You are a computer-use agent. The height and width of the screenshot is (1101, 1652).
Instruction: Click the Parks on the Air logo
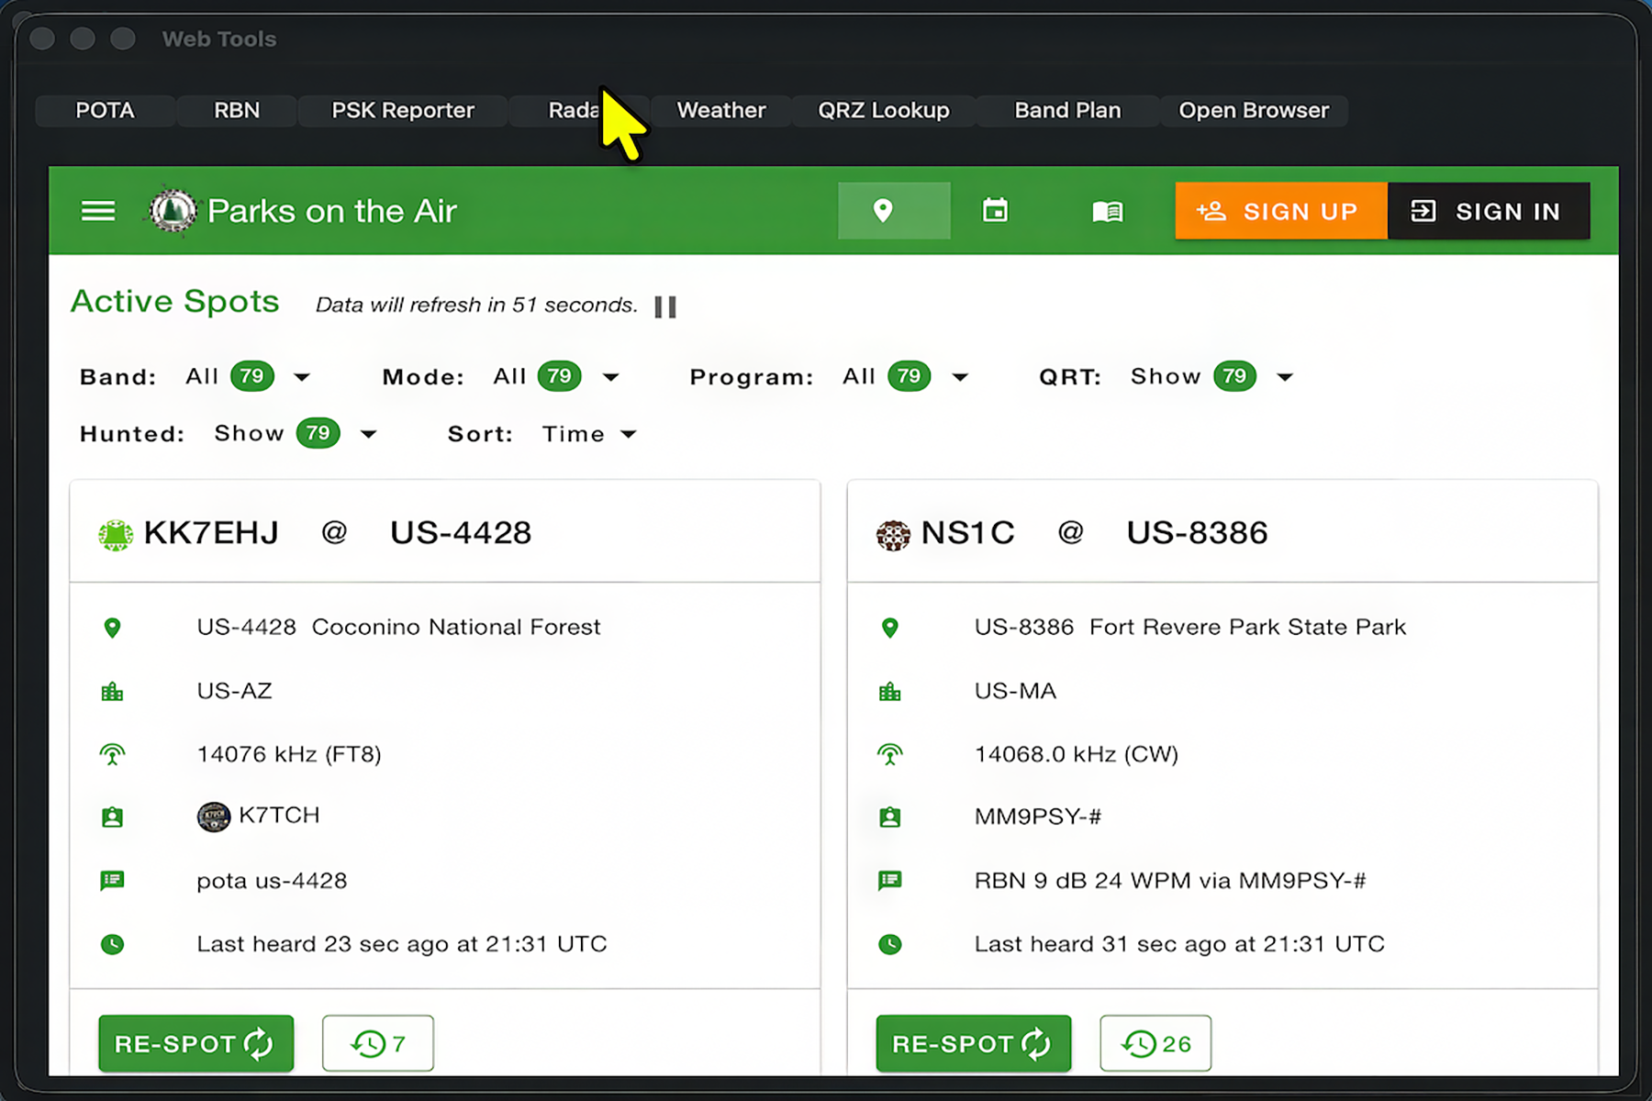(x=173, y=211)
